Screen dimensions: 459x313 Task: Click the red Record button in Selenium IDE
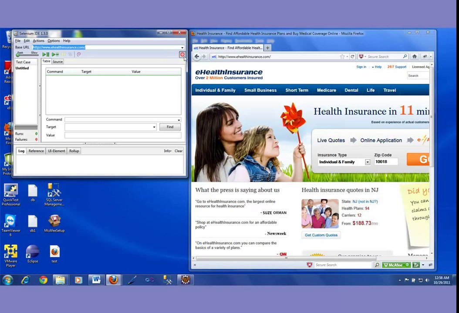[182, 55]
